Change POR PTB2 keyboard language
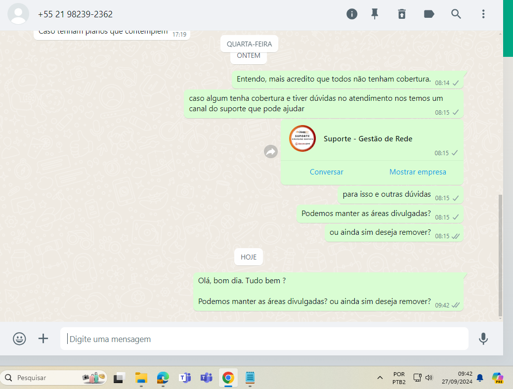513x389 pixels. point(399,378)
